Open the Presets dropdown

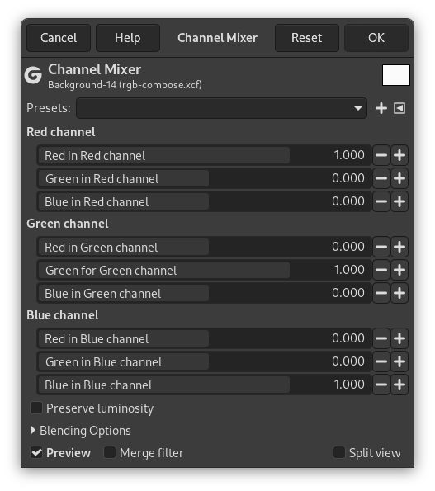tap(221, 108)
